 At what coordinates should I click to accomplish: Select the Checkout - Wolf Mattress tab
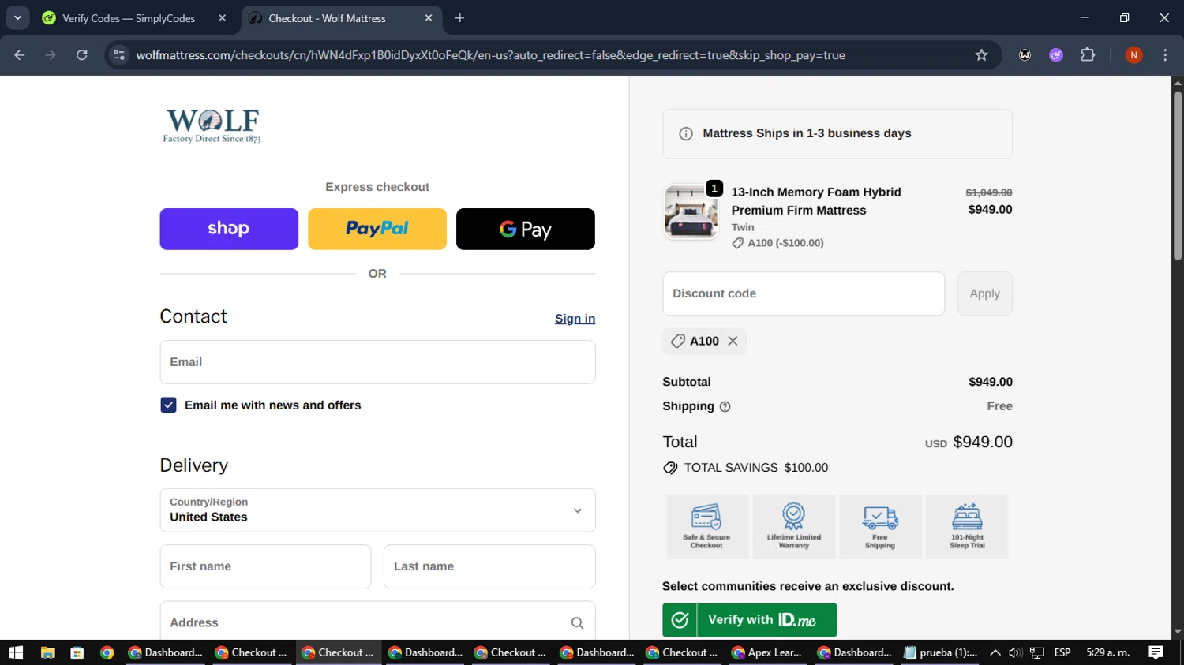pos(327,18)
